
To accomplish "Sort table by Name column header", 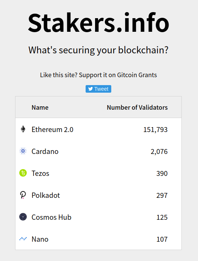I will point(40,107).
